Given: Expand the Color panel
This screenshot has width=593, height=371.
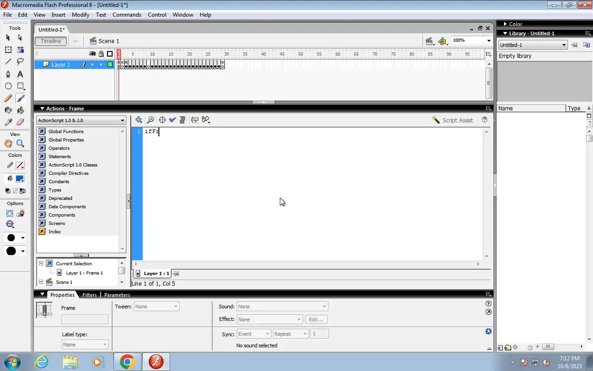Looking at the screenshot, I should (505, 24).
